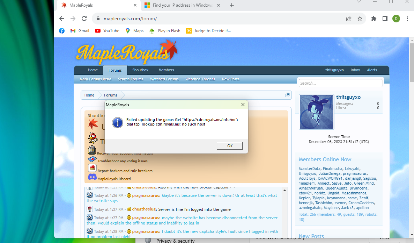
Task: Open MonsterDota's member profile
Action: coord(309,169)
